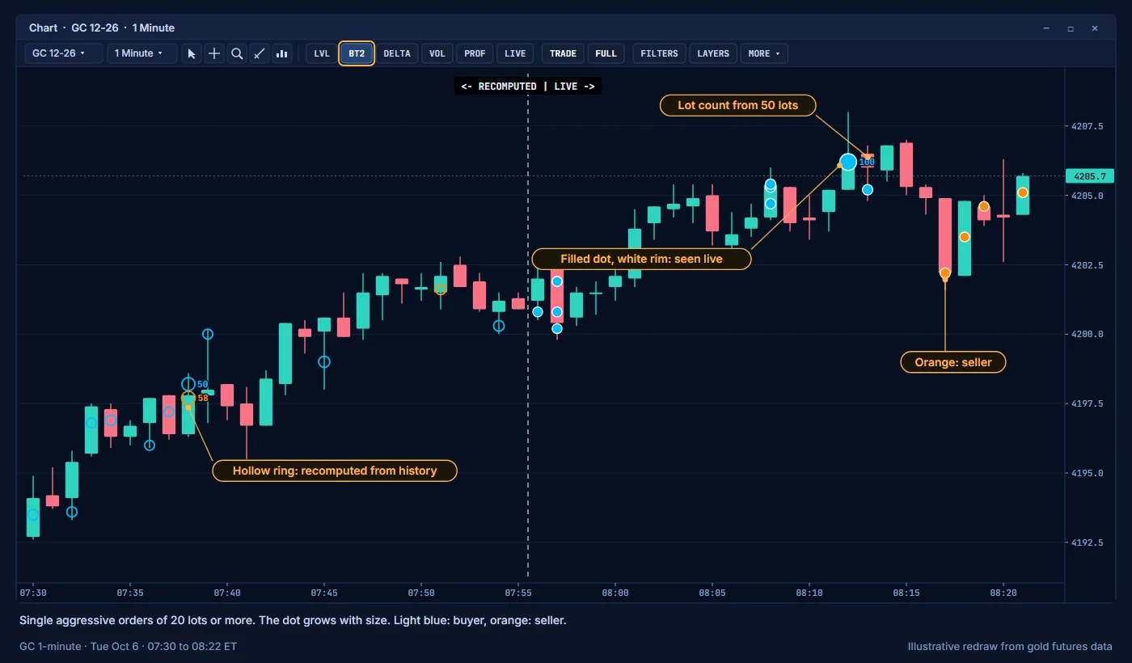1132x663 pixels.
Task: Click the 08:00 time axis label
Action: (x=615, y=593)
